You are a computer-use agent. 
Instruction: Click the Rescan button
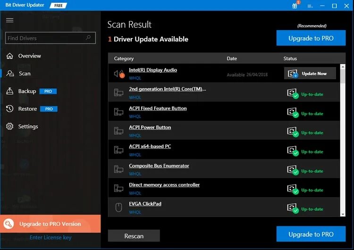pyautogui.click(x=134, y=236)
